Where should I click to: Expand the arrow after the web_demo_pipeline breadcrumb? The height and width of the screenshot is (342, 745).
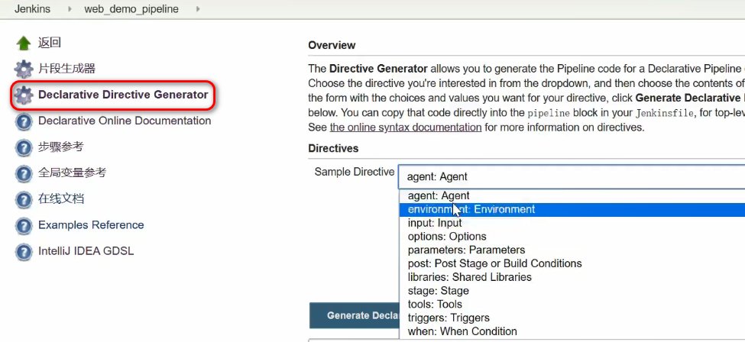[x=198, y=9]
